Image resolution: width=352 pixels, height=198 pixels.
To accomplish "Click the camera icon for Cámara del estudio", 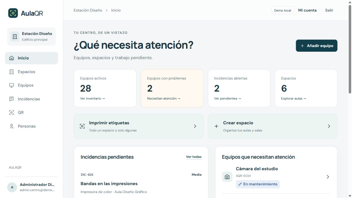I will [x=227, y=177].
